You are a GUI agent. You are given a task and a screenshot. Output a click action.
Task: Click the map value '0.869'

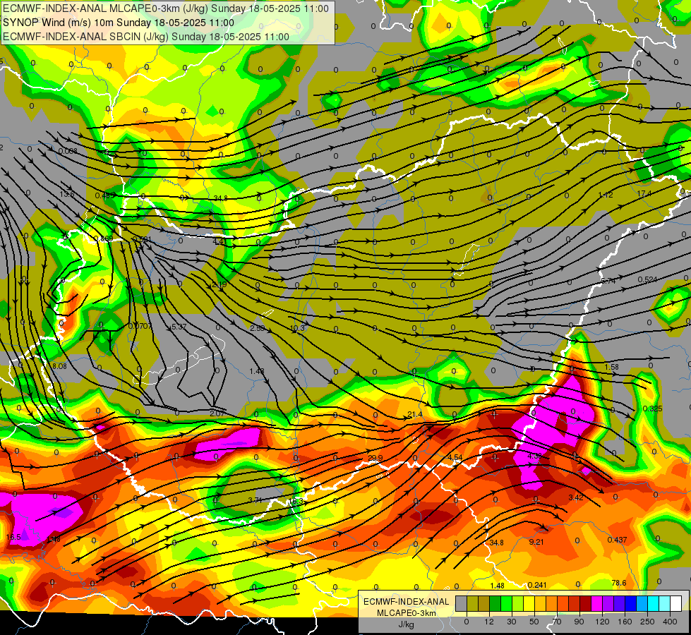coord(104,238)
